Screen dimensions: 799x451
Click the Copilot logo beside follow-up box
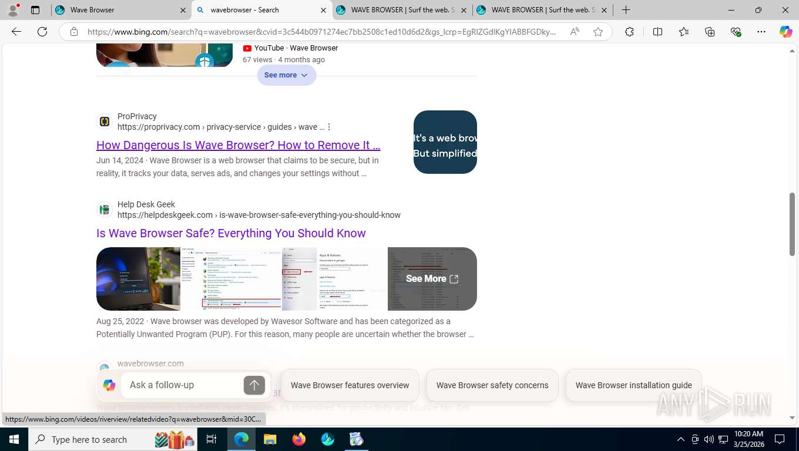point(109,385)
